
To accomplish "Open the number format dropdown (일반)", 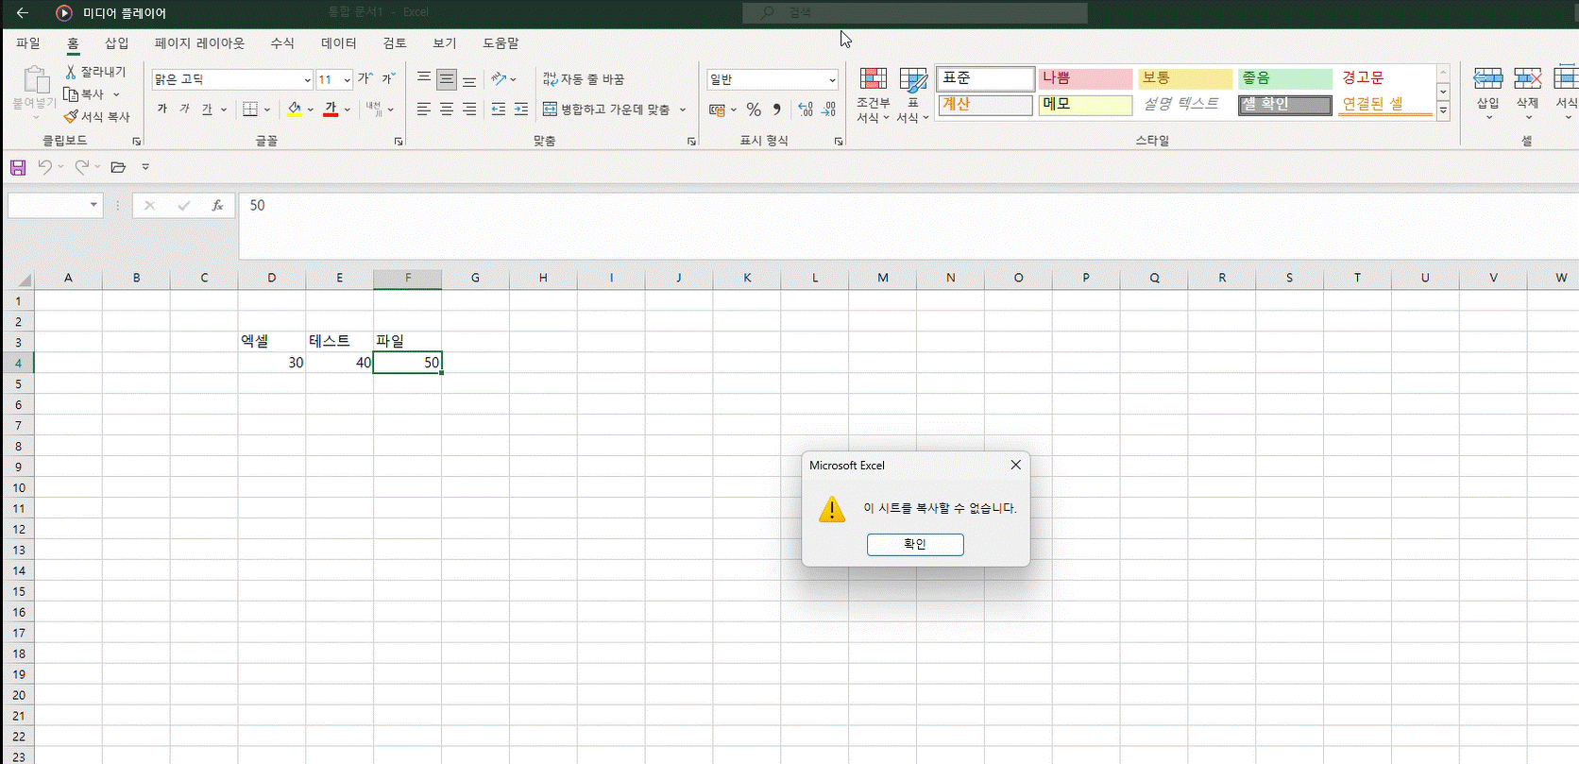I will [832, 80].
